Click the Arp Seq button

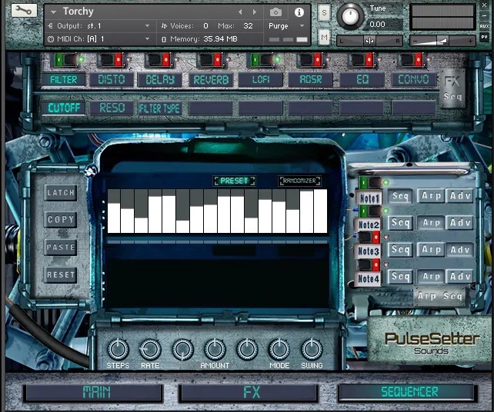point(440,296)
